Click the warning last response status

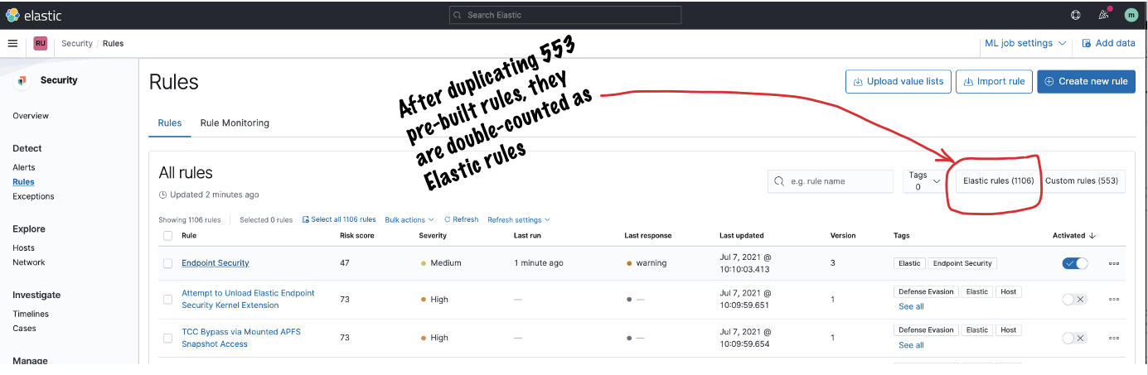(647, 263)
